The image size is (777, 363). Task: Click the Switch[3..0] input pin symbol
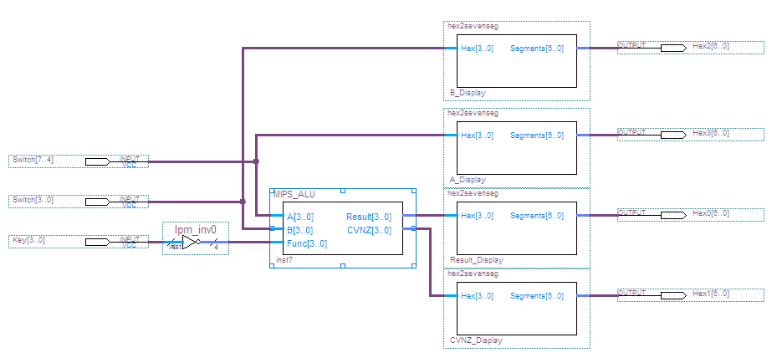(x=97, y=202)
